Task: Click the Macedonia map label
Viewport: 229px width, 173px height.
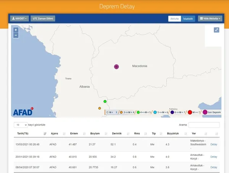Action: (x=140, y=66)
